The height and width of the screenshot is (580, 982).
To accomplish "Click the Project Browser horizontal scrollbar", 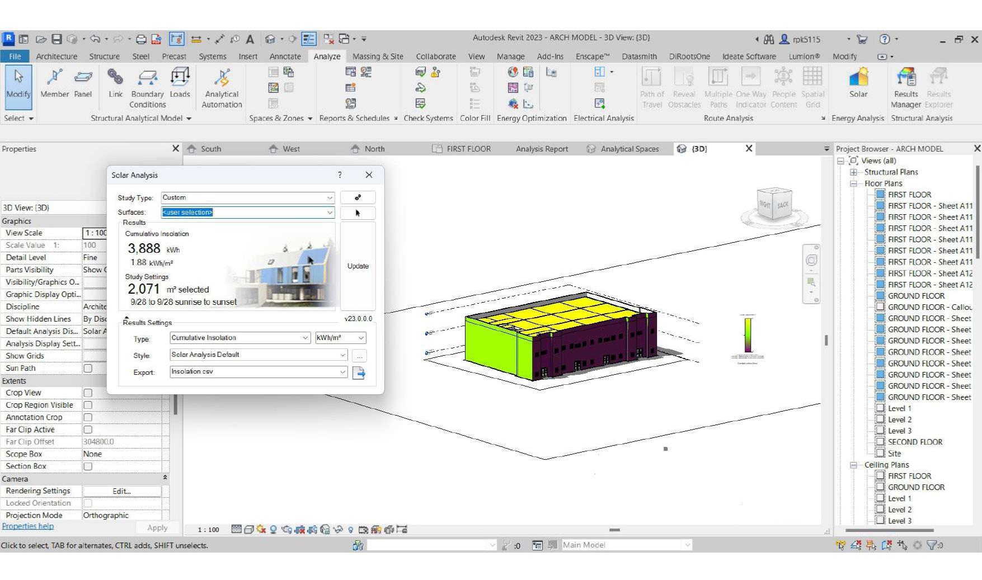I will tap(889, 530).
